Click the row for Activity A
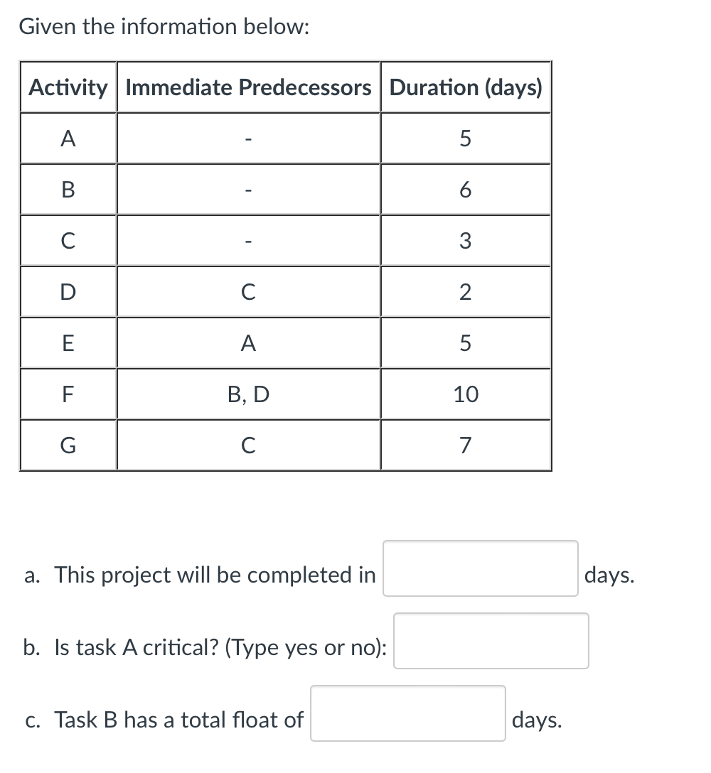Screen dimensions: 711x773 pyautogui.click(x=68, y=139)
